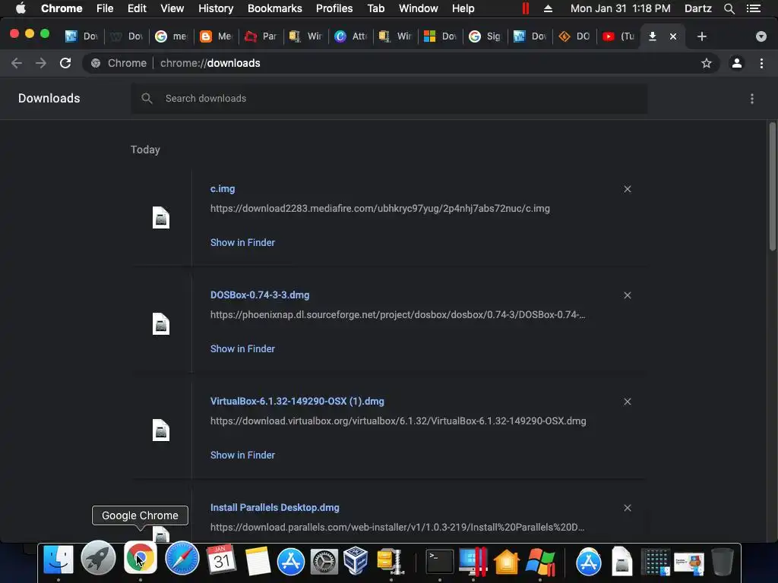This screenshot has height=583, width=778.
Task: Open Chrome profile avatar button
Action: [x=737, y=63]
